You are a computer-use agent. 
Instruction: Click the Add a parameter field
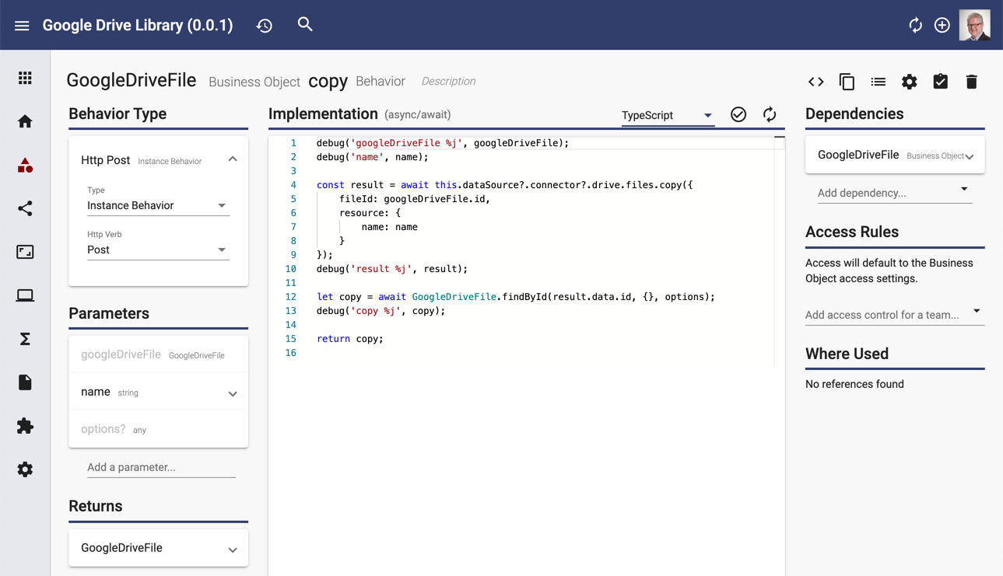[161, 467]
